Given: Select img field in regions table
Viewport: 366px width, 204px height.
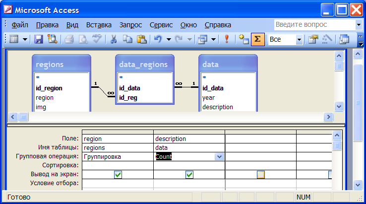Looking at the screenshot, I should click(41, 107).
